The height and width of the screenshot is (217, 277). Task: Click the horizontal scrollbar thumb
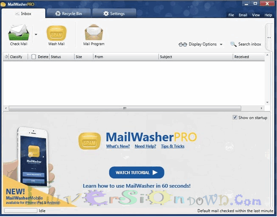click(125, 108)
